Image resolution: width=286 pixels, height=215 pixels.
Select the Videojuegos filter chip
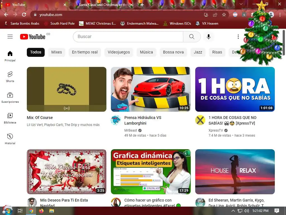point(119,52)
